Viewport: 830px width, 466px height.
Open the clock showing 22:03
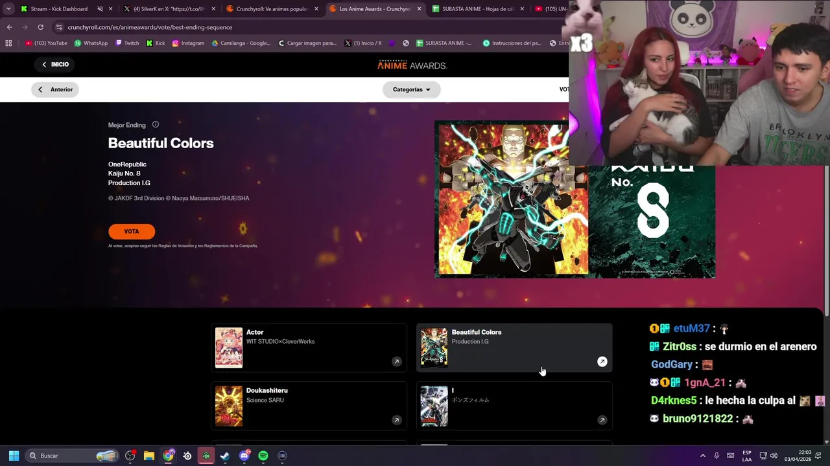coord(797,456)
